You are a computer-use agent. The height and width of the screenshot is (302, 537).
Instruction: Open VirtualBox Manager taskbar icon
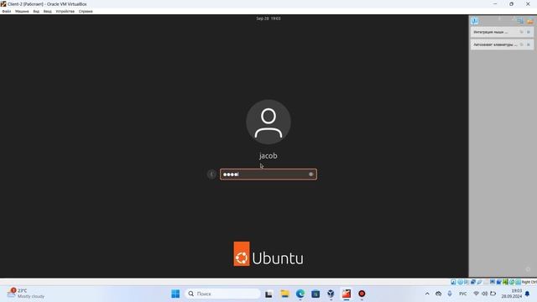pos(331,294)
